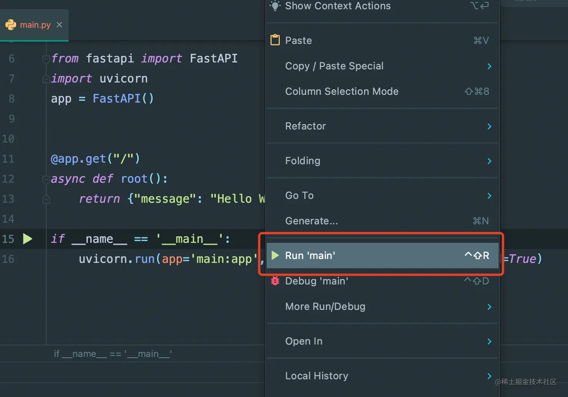Click the word 'return' on line 13
Viewport: 568px width, 397px height.
click(x=99, y=199)
